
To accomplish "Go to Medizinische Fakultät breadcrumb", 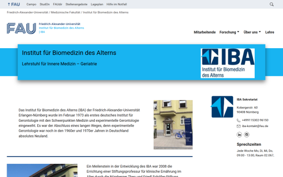I will coord(66,12).
